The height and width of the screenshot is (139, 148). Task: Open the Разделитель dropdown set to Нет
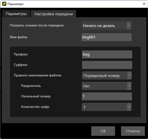(x=107, y=86)
